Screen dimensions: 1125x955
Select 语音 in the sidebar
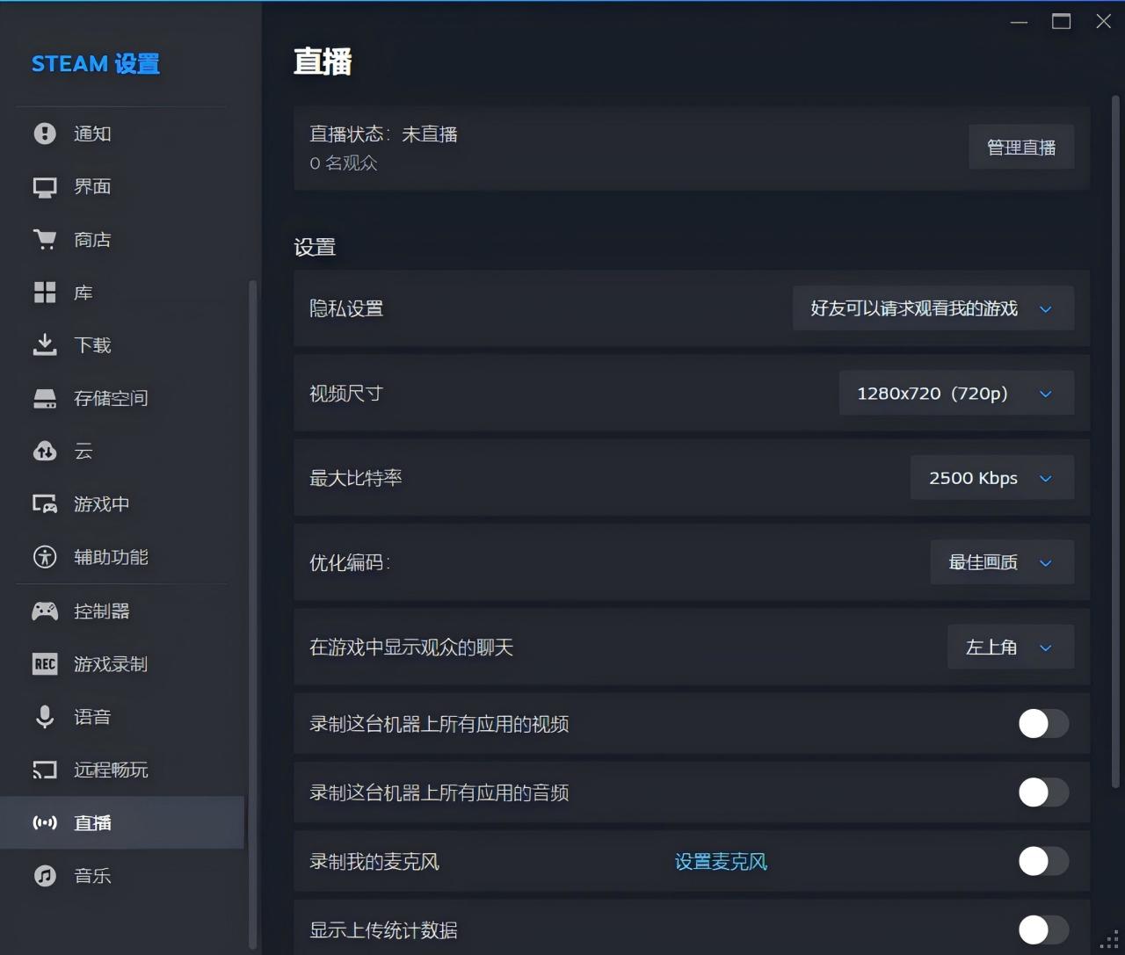tap(122, 717)
